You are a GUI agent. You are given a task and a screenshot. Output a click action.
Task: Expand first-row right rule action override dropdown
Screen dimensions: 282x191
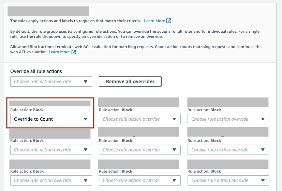pyautogui.click(x=228, y=119)
